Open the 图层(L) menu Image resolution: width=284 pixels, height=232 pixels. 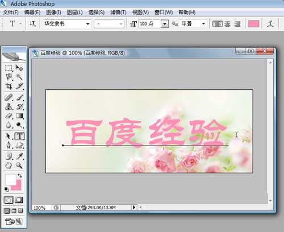(x=75, y=13)
